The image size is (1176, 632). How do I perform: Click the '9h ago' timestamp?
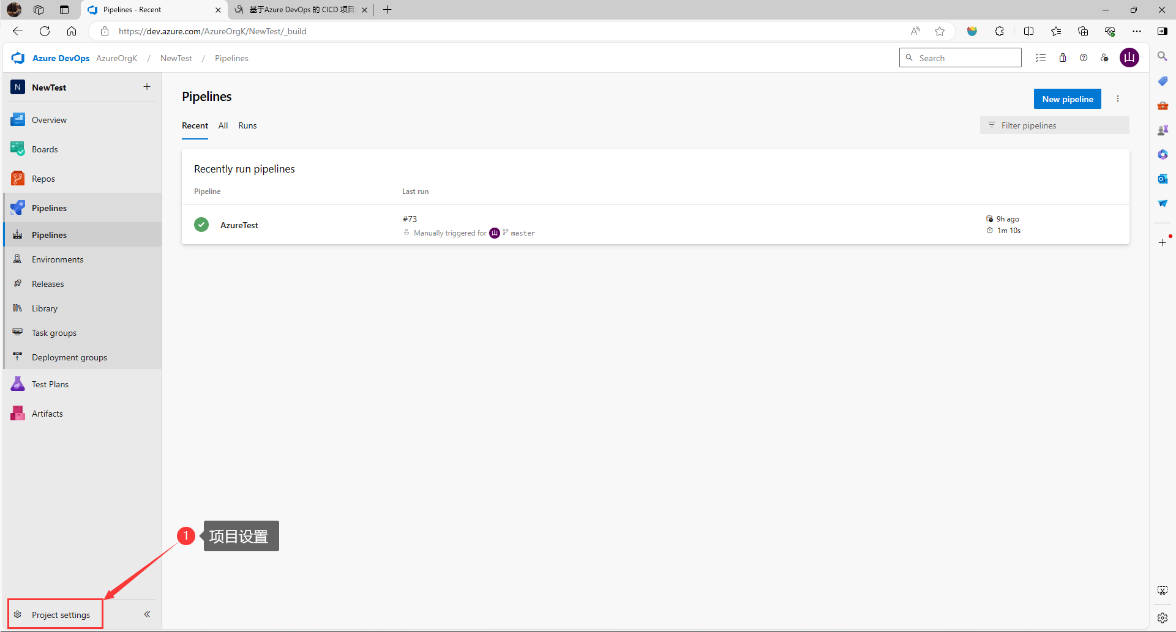(1008, 219)
